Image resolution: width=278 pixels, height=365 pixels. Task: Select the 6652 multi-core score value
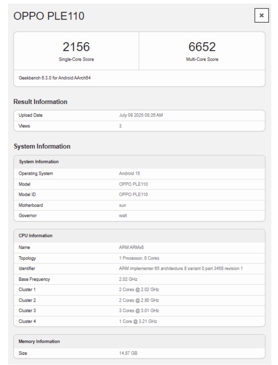(x=202, y=47)
